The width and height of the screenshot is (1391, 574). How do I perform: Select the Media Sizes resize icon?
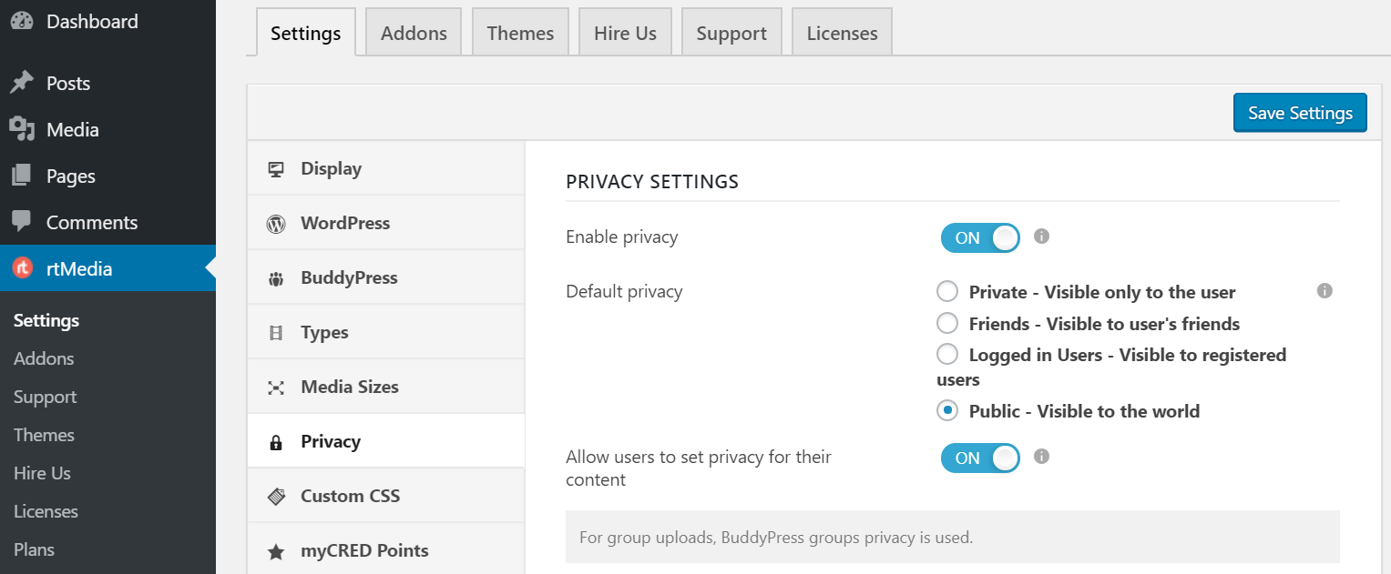click(276, 386)
